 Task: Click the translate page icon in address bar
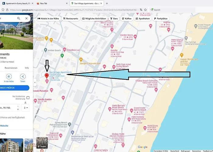click(141, 10)
